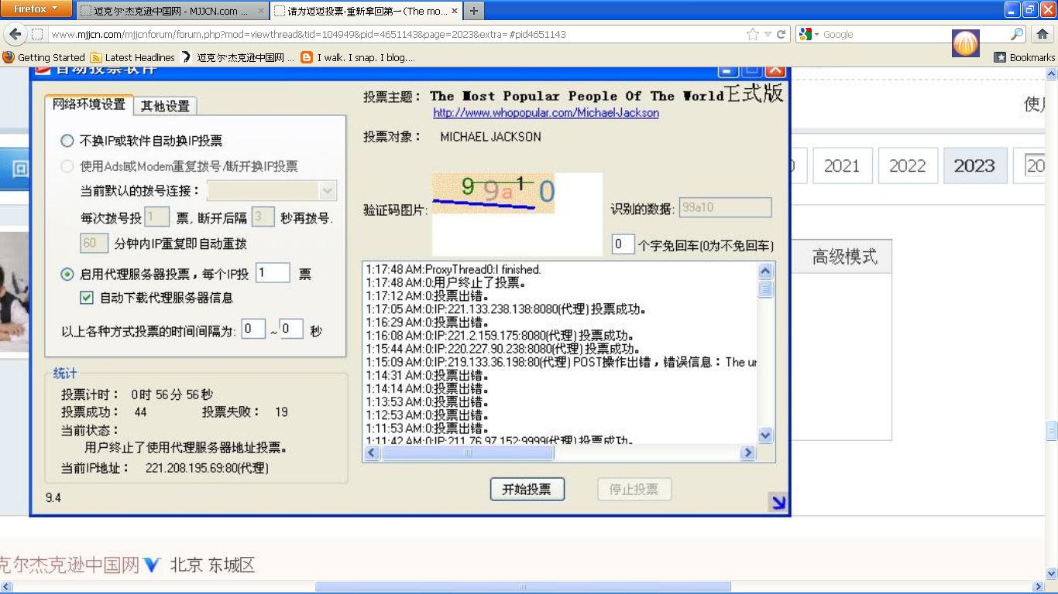Viewport: 1058px width, 594px height.
Task: Open the whopopular.com Michael-Jackson link
Action: coord(546,113)
